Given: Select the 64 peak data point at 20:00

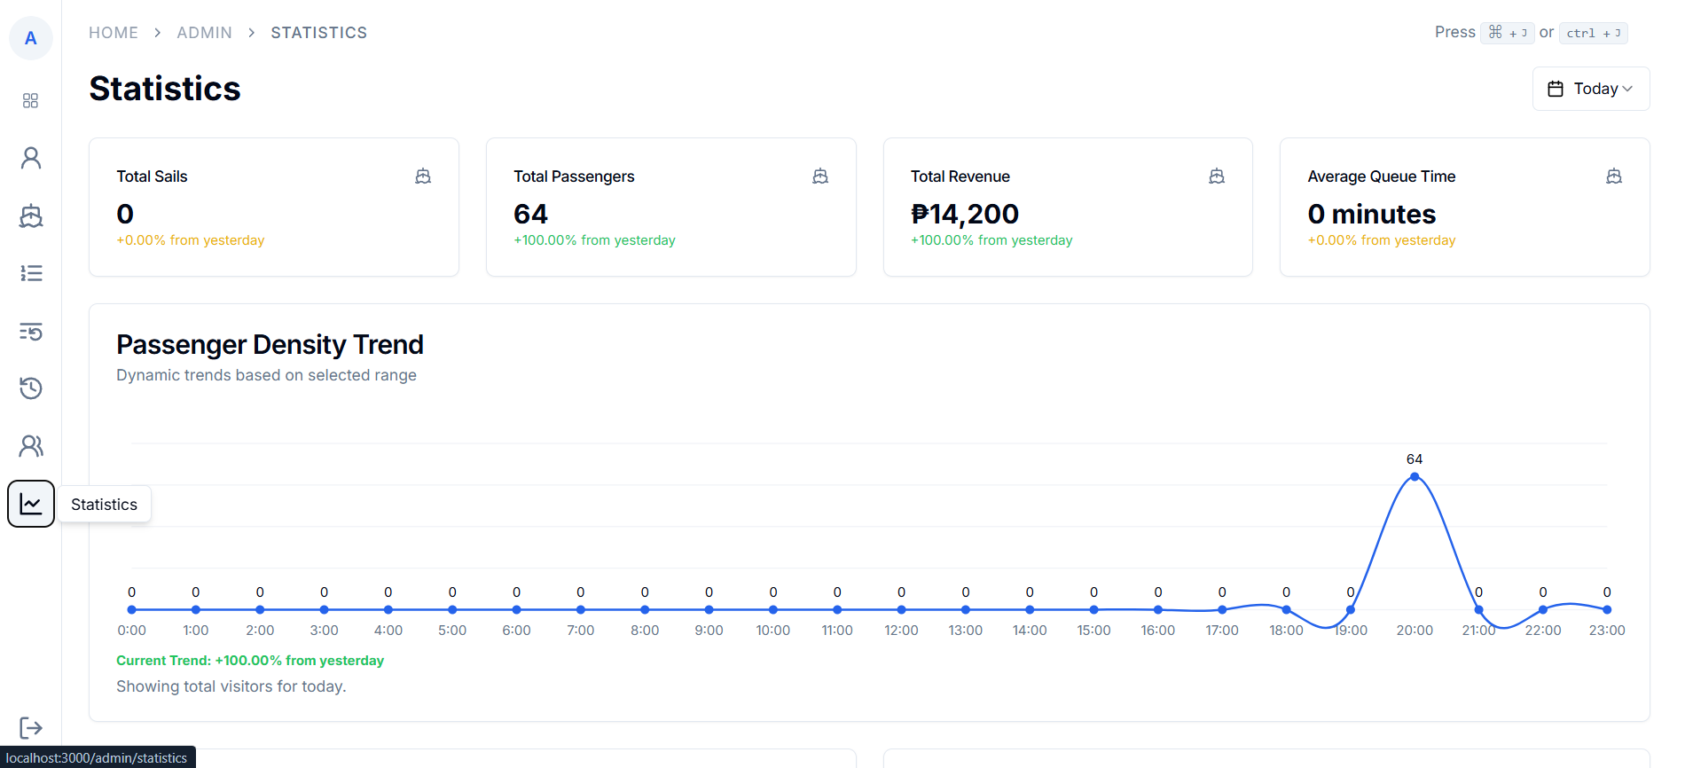Looking at the screenshot, I should click(x=1415, y=477).
